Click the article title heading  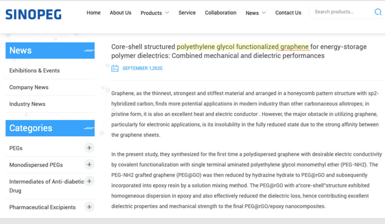pos(239,51)
